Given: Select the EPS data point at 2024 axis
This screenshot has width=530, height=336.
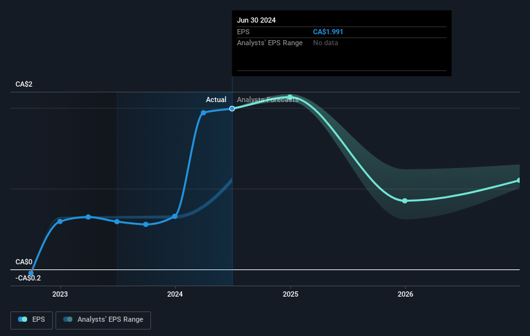Looking at the screenshot, I should click(x=175, y=216).
